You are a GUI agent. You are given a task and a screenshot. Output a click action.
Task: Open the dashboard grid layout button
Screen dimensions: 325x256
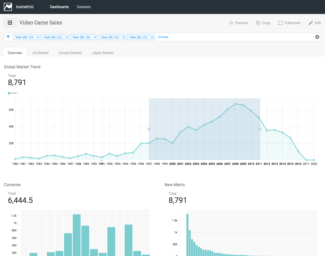pos(10,23)
